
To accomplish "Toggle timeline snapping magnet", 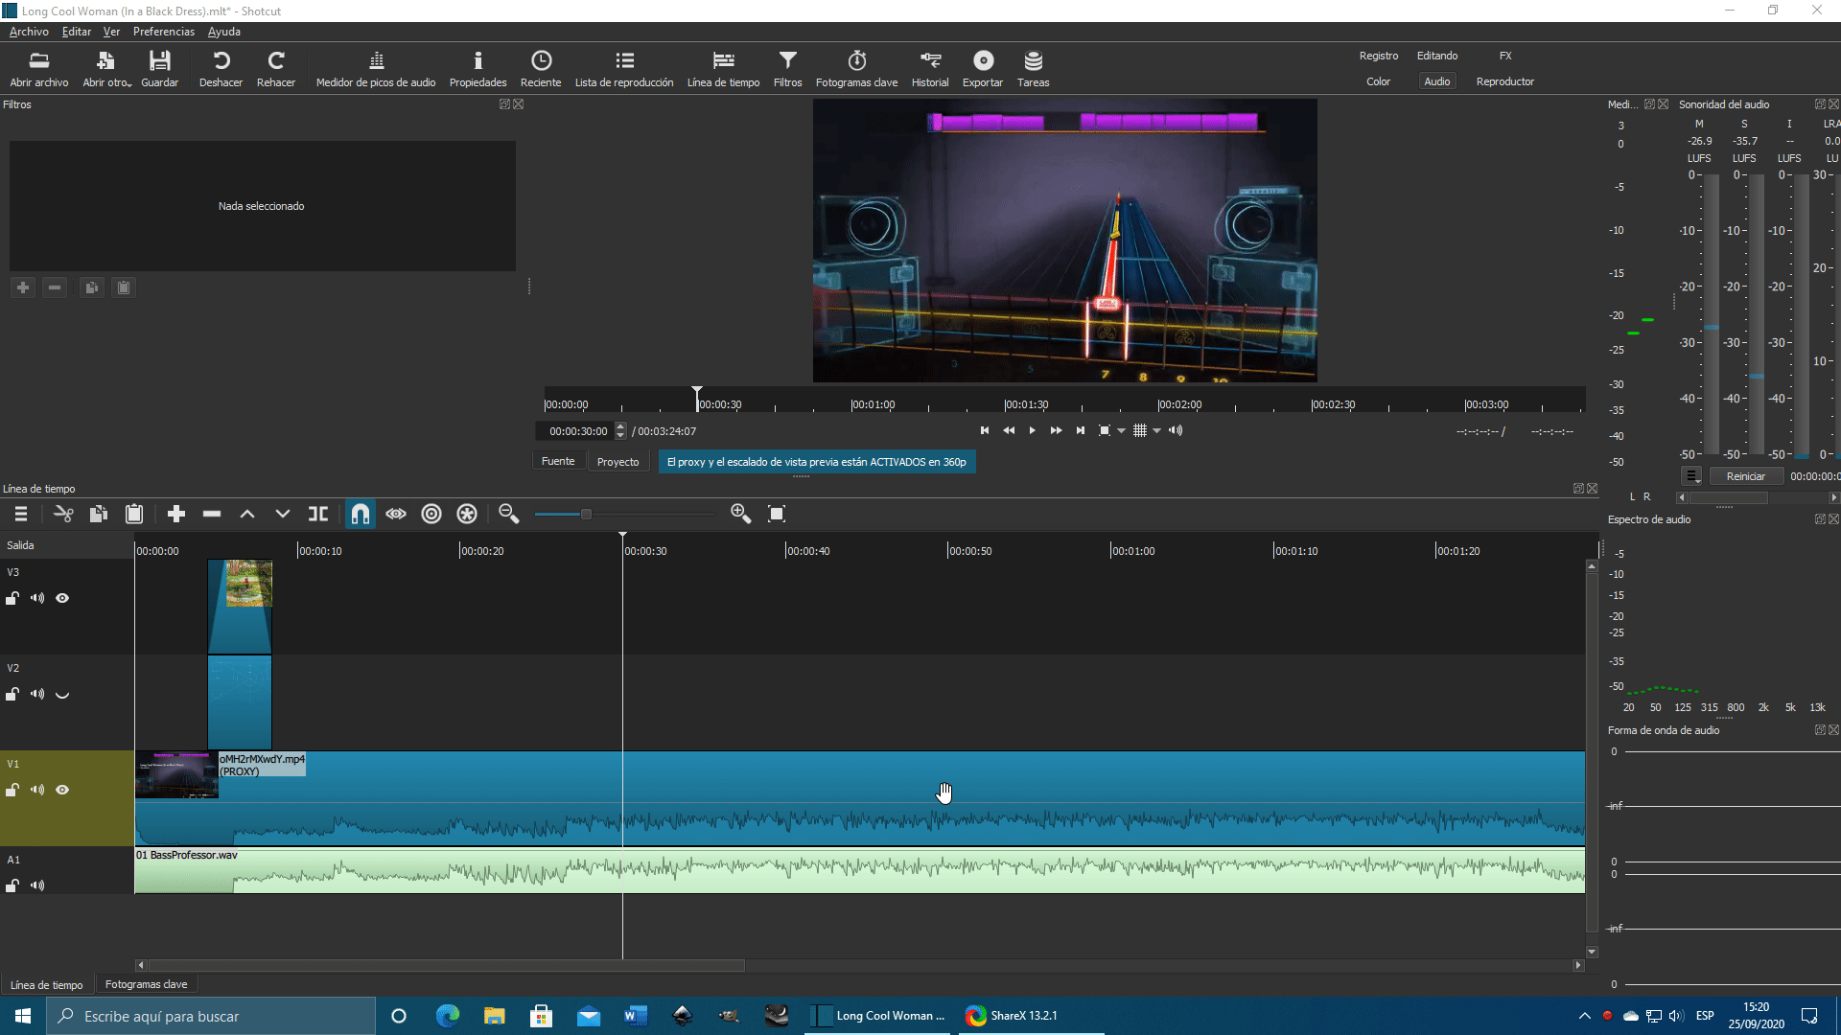I will tap(361, 514).
